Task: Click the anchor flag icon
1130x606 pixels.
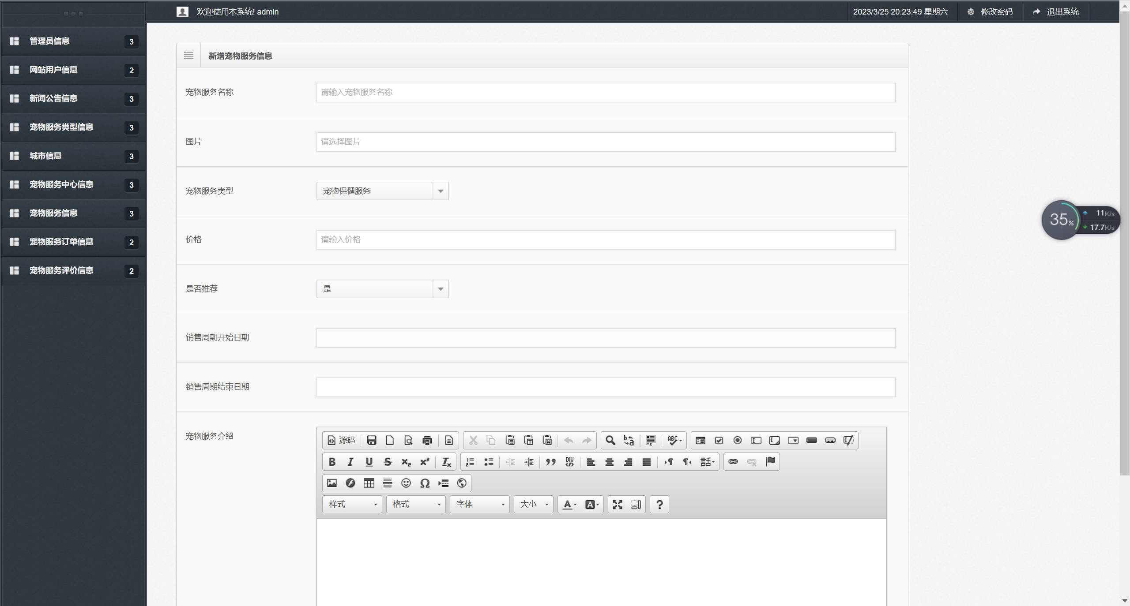Action: (x=770, y=462)
